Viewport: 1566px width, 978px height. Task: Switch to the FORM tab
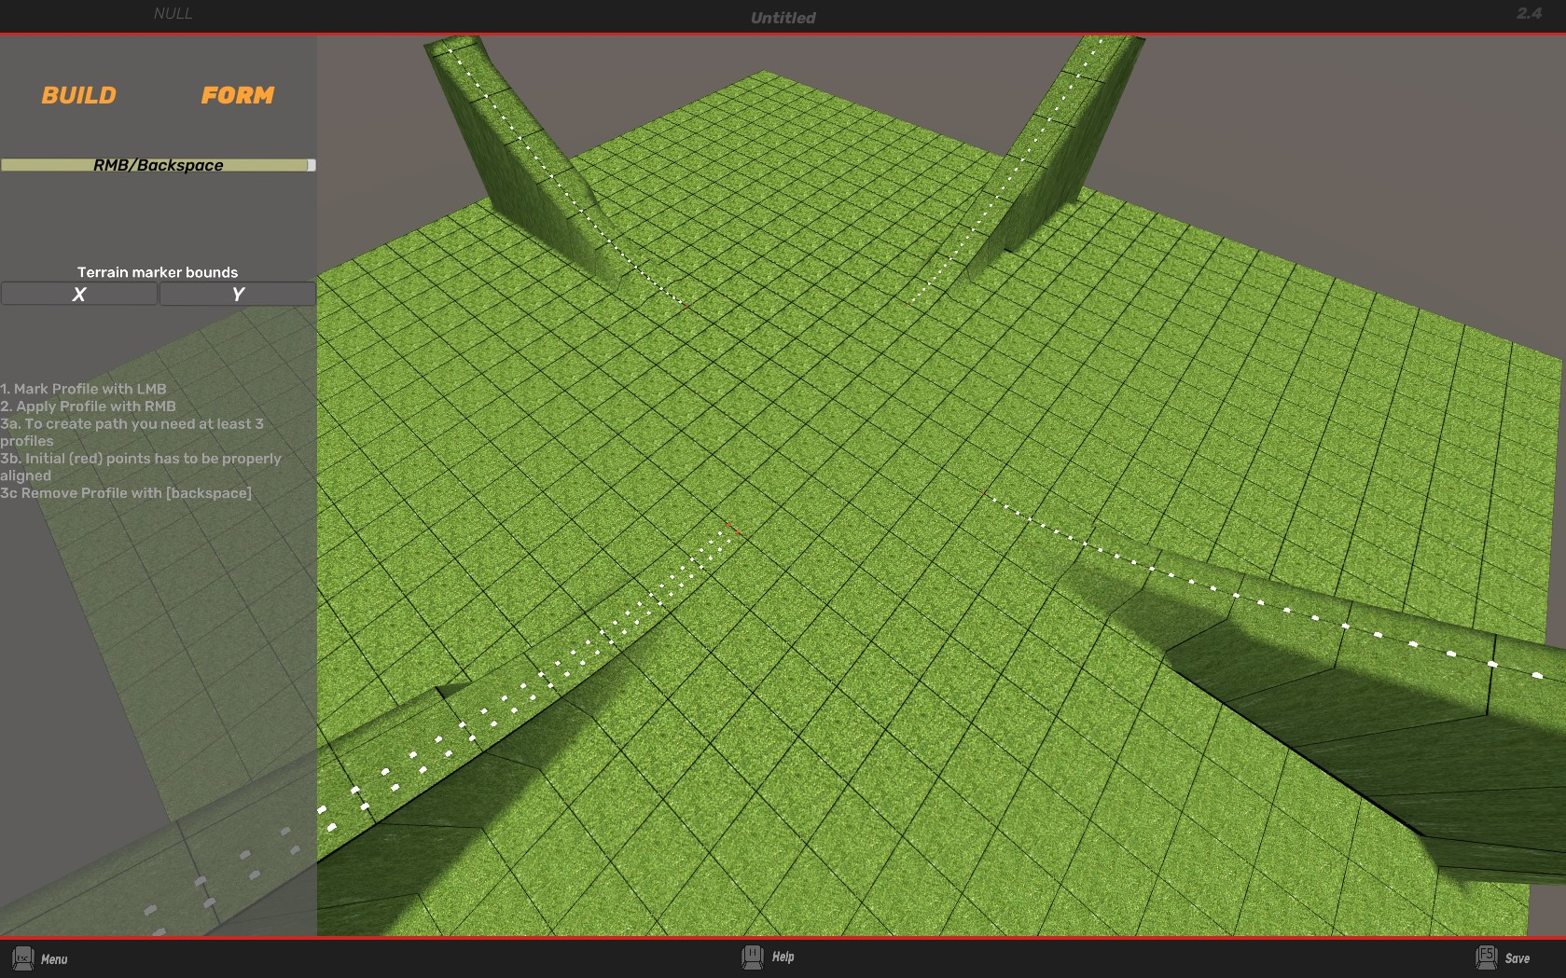(238, 95)
